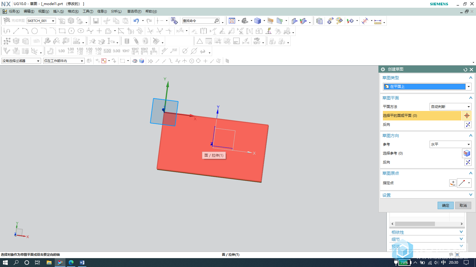Click the 选择参考 cube button
This screenshot has height=267, width=476.
[x=467, y=153]
